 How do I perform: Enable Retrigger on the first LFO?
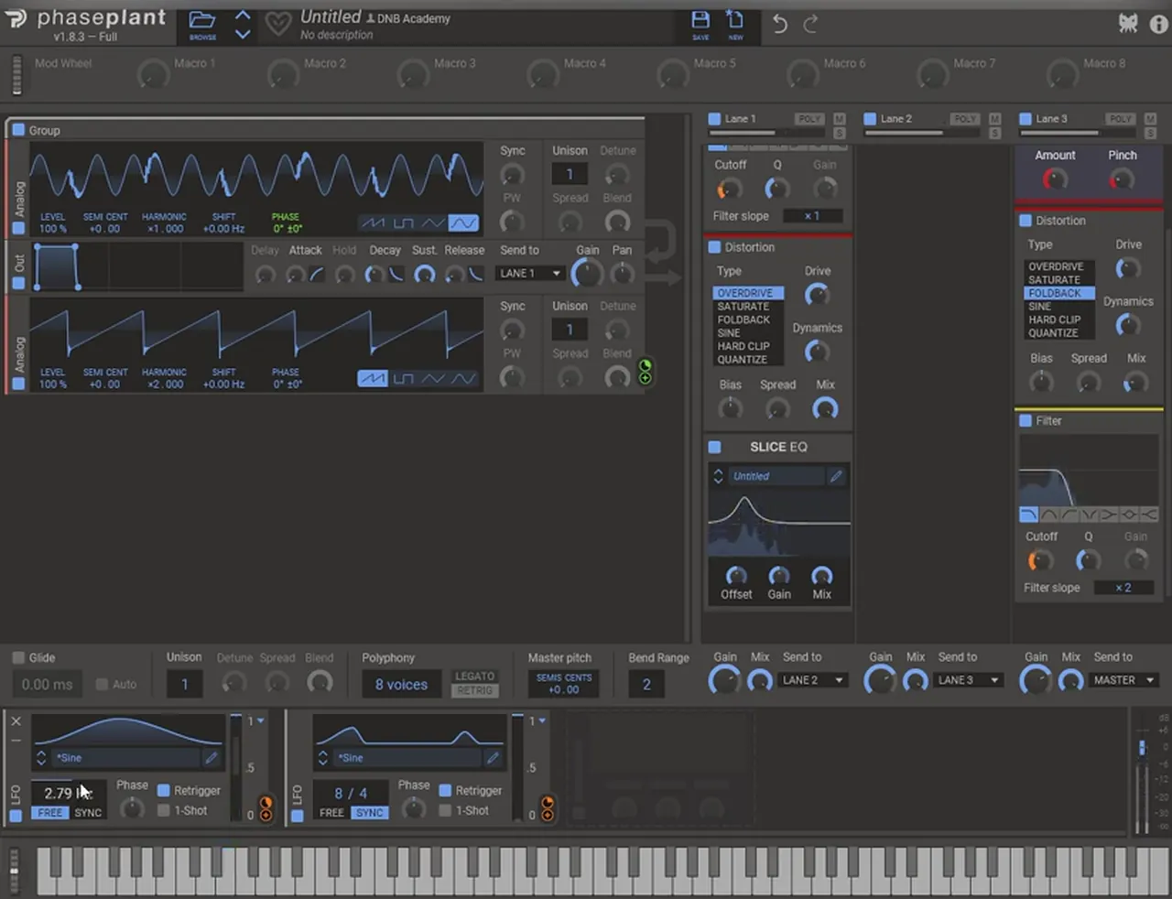pyautogui.click(x=163, y=790)
